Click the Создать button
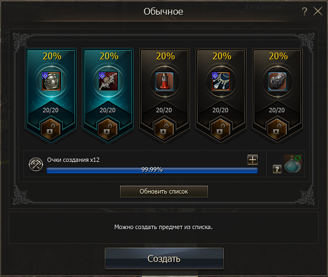 pyautogui.click(x=164, y=258)
